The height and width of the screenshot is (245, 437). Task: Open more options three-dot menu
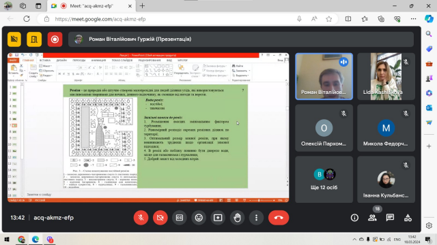(x=257, y=218)
